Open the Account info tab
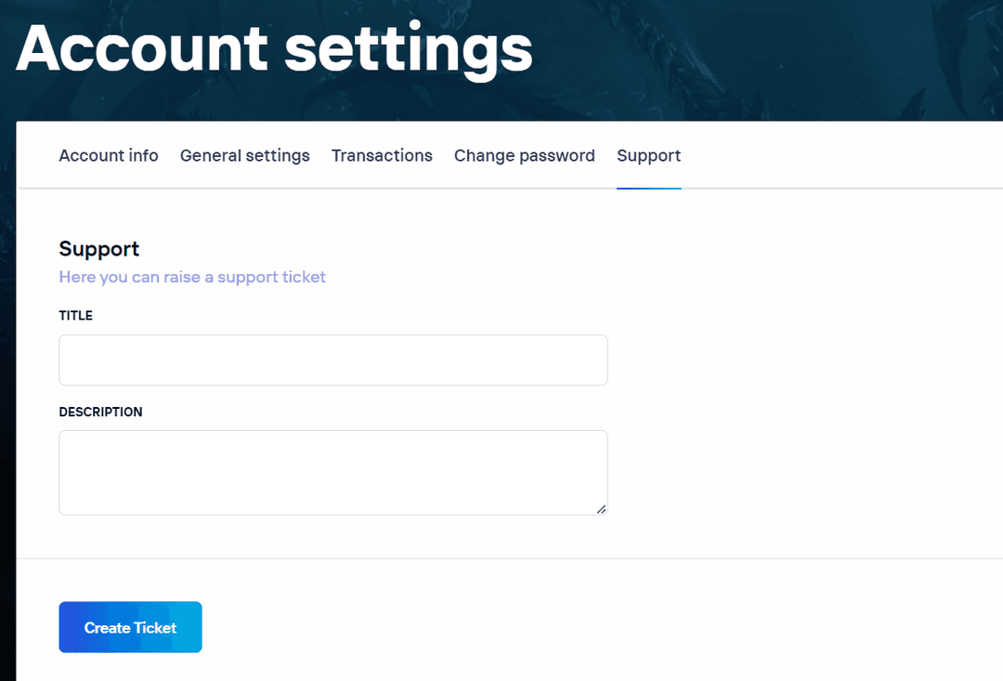This screenshot has height=681, width=1003. pos(109,156)
